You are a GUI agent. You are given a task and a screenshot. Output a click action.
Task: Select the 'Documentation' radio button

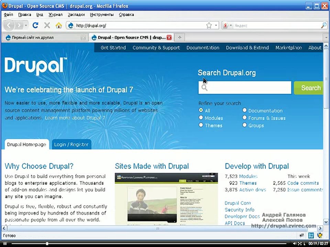click(x=244, y=110)
